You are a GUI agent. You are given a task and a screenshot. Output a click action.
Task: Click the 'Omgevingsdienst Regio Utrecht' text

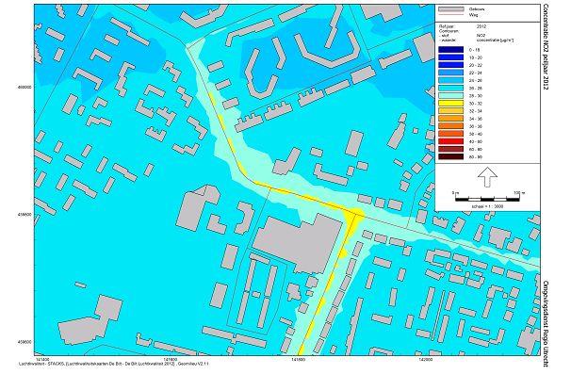point(546,323)
